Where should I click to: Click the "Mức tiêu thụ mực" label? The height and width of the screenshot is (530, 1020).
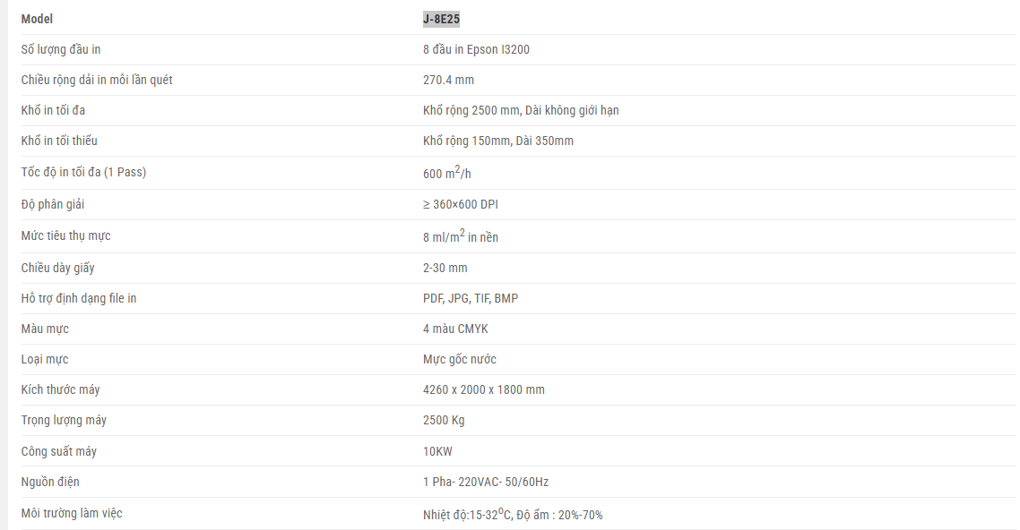[66, 235]
